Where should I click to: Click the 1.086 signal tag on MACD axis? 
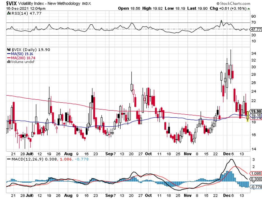pyautogui.click(x=256, y=173)
